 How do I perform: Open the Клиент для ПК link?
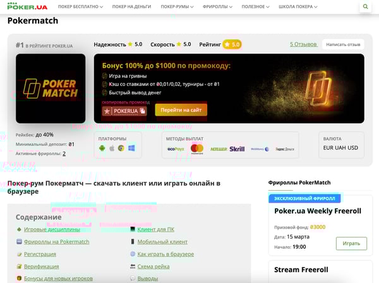155,229
